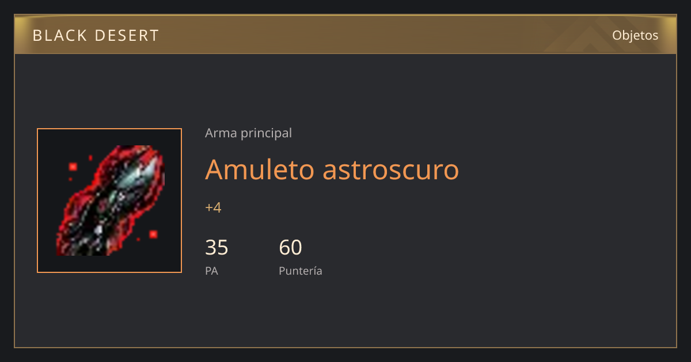Screen dimensions: 691x362
Task: Select the red spark above the amulet's left side
Action: [x=73, y=167]
